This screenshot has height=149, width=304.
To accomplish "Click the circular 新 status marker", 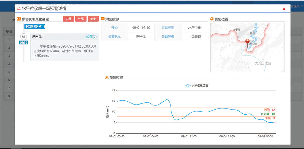I will [24, 37].
